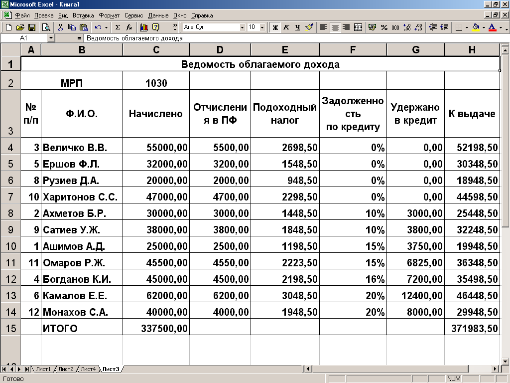The width and height of the screenshot is (510, 383).
Task: Open the font size 10 dropdown
Action: 262,27
